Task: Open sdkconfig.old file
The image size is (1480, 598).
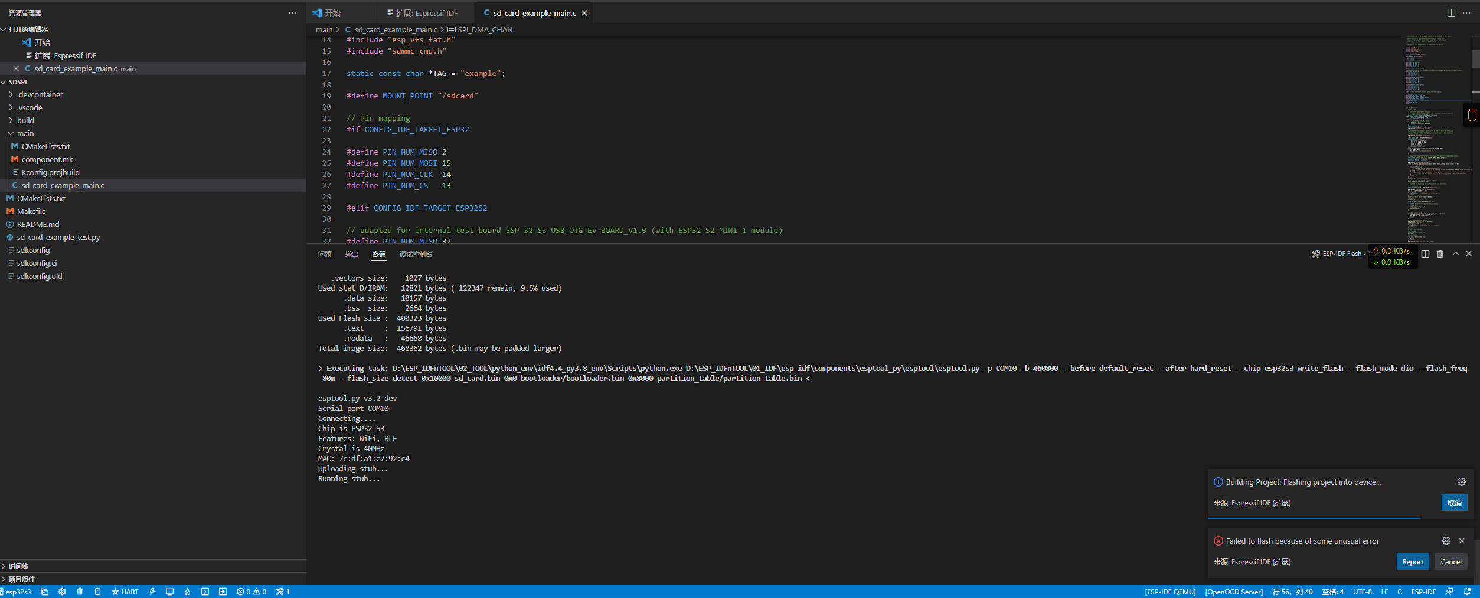Action: (153, 276)
